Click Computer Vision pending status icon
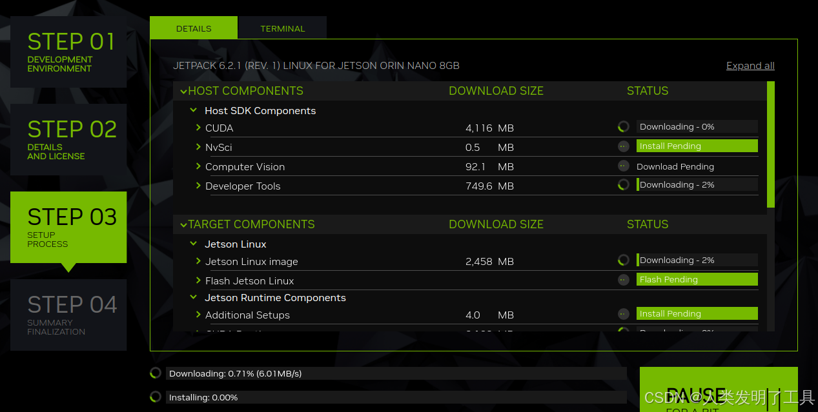Screen dimensions: 818x412 point(623,166)
